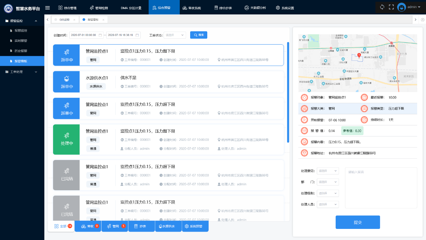Open the admin user menu
The width and height of the screenshot is (426, 240).
tap(410, 7)
